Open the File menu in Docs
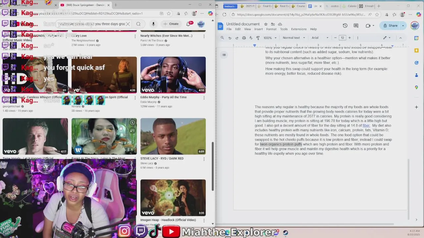424x238 pixels. click(x=229, y=29)
